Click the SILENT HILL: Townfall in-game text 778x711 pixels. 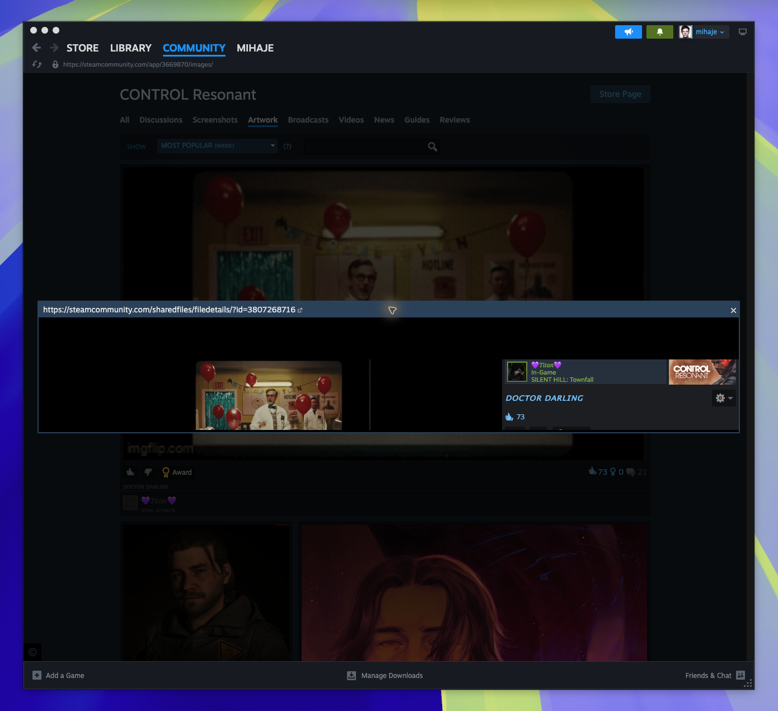click(x=563, y=380)
